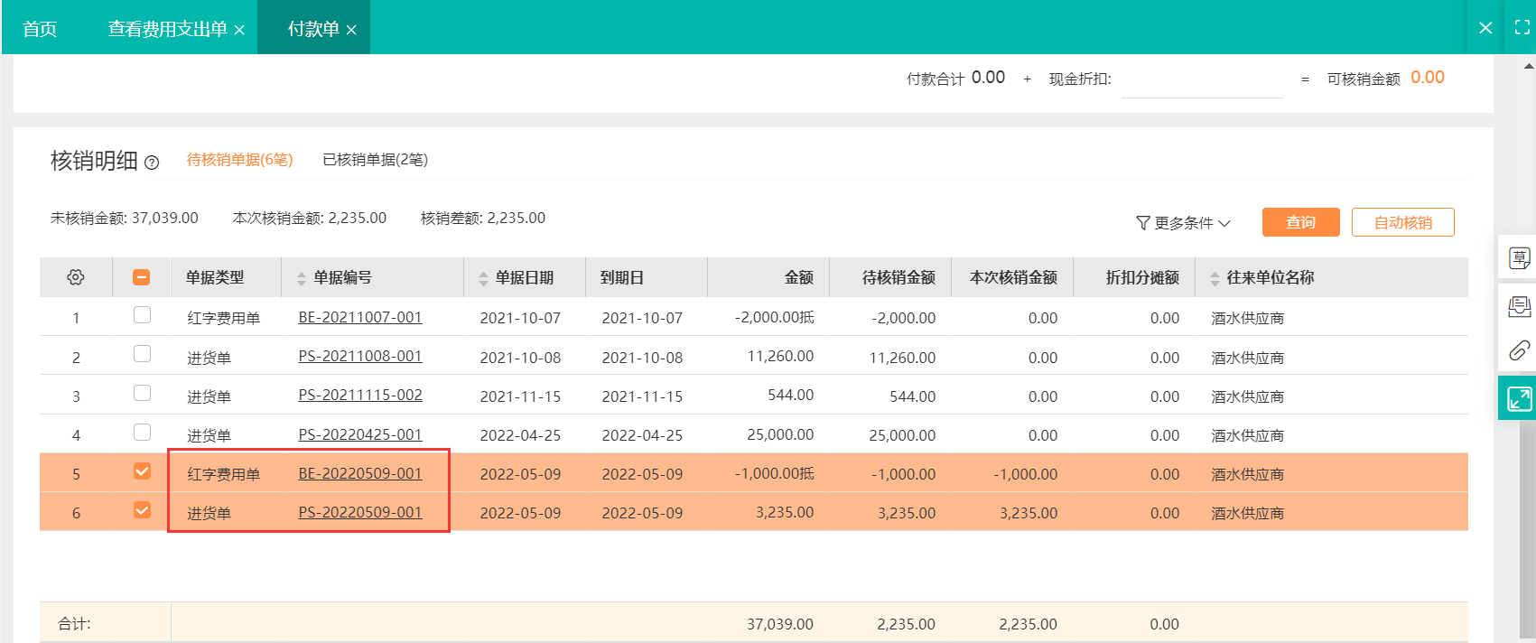Sort by the 单据编号 column arrows

pos(302,278)
